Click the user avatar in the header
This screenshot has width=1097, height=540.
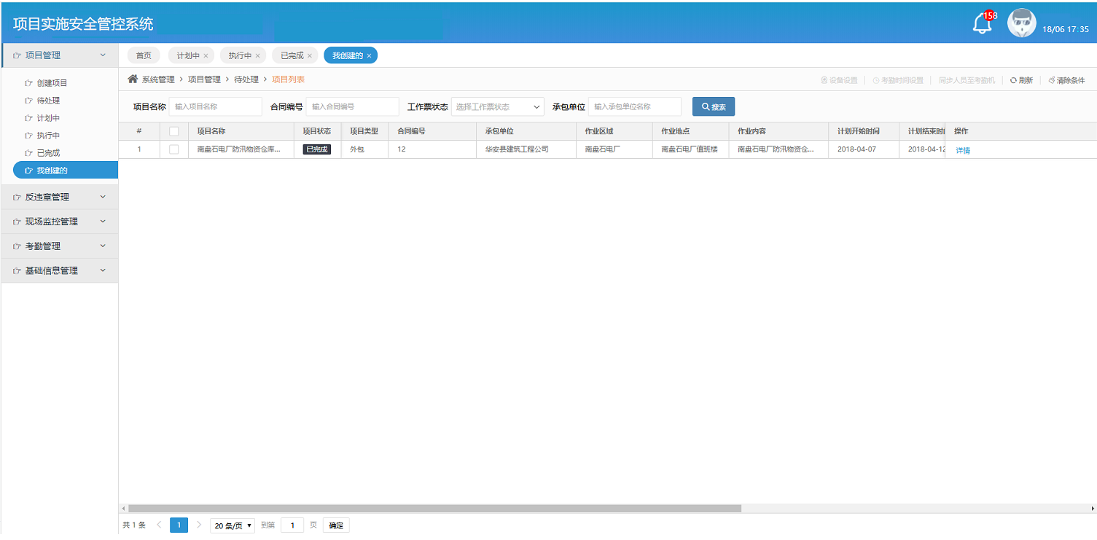pyautogui.click(x=1021, y=23)
